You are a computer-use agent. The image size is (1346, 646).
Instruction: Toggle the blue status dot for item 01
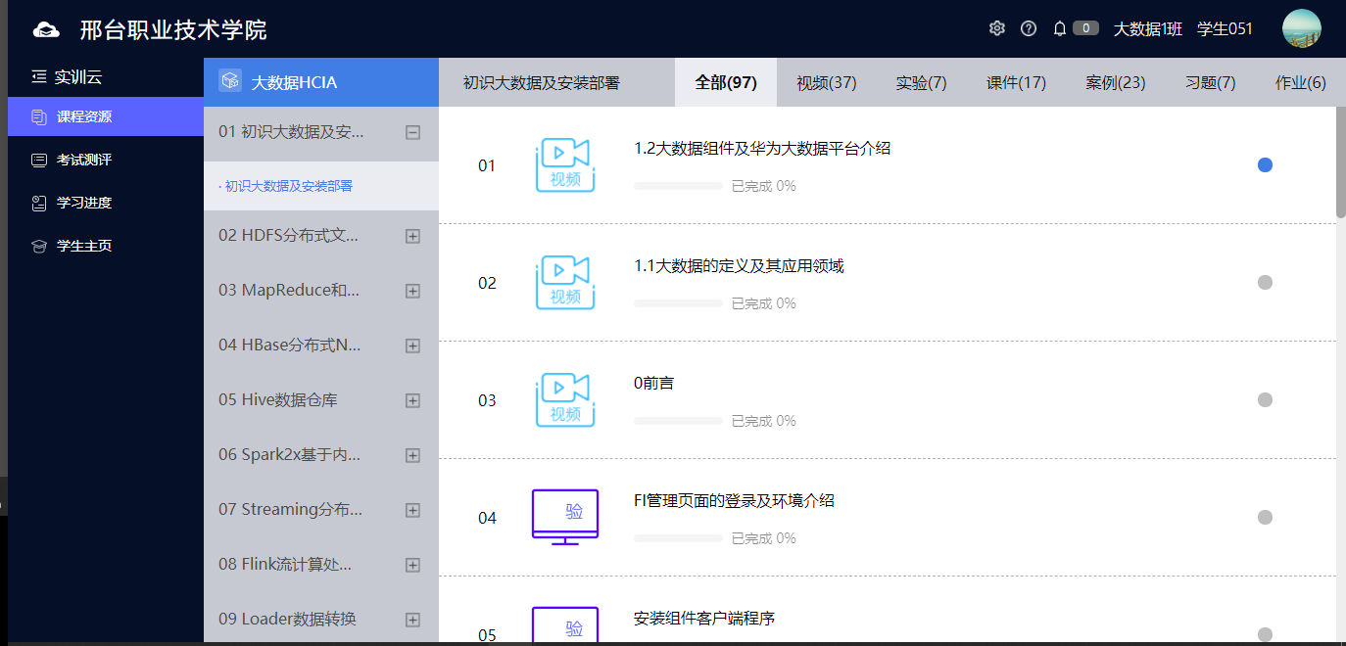1265,164
